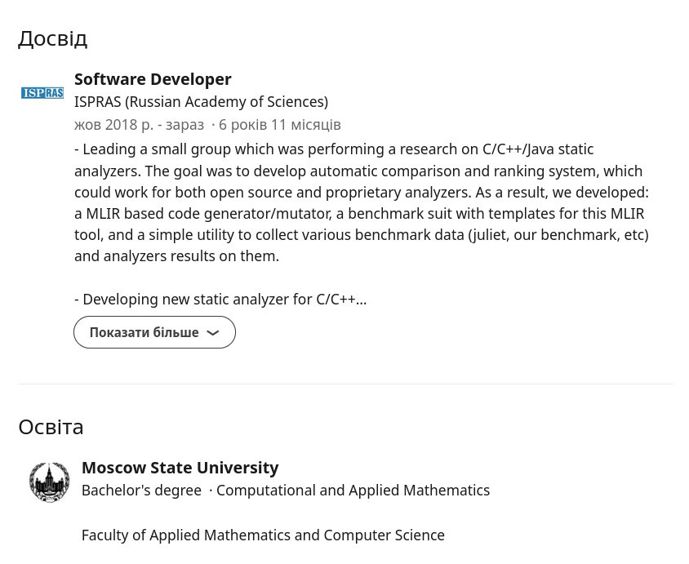Image resolution: width=689 pixels, height=564 pixels.
Task: Click the line mentioning MLIR based code generator/mutator
Action: [x=359, y=214]
